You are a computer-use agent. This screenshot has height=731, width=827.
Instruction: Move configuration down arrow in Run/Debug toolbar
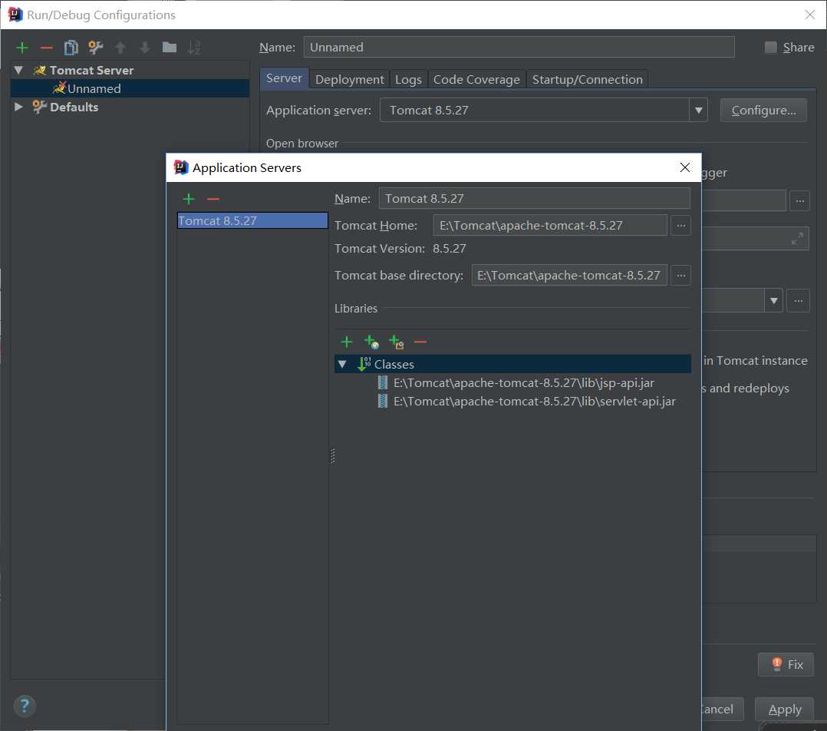click(144, 48)
